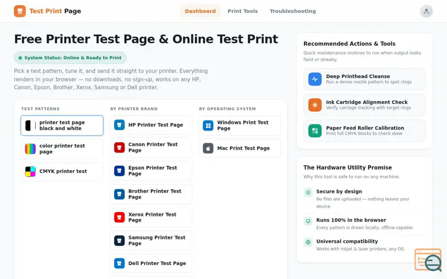Screen dimensions: 447x279
Task: Click the BY OPERATING SYSTEM column label
Action: 227,109
